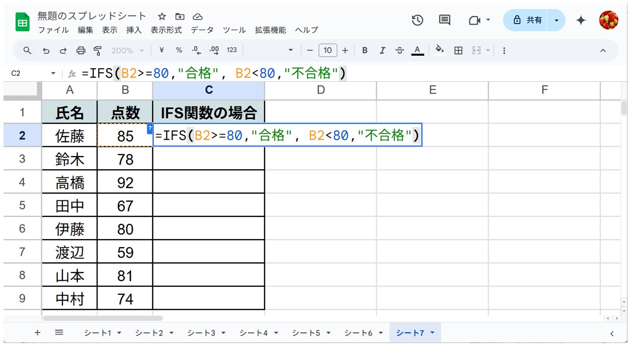Click the 共有 share button
Image resolution: width=631 pixels, height=346 pixels.
point(527,20)
